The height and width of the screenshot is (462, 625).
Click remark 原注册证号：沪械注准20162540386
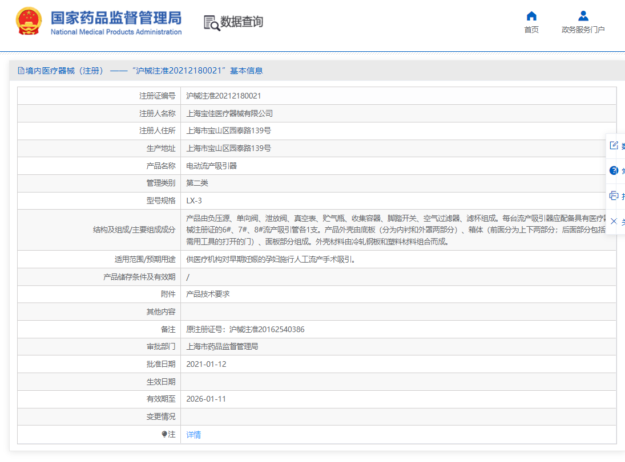point(245,329)
